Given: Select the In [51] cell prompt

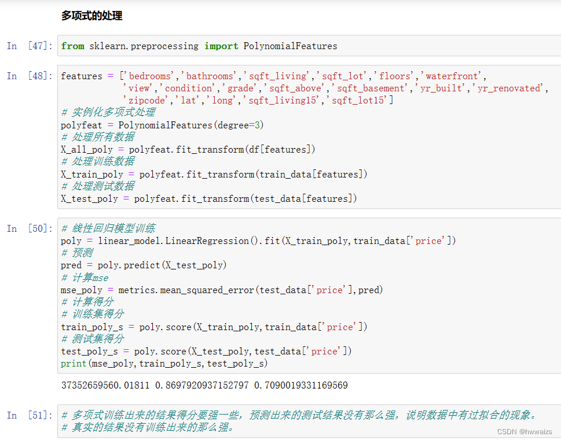Looking at the screenshot, I should 30,415.
